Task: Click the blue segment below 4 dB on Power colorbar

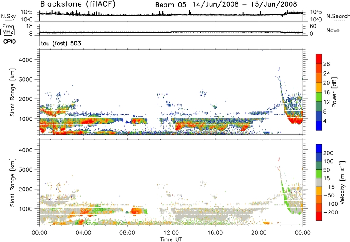Action: (319, 125)
